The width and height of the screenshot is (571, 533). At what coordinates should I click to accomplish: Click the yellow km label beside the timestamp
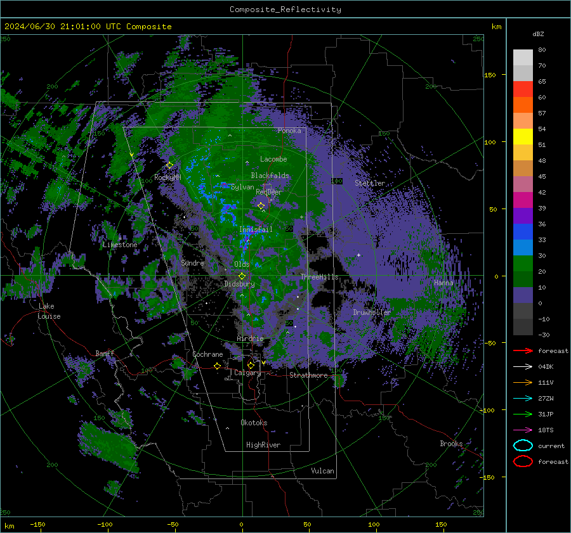[496, 27]
